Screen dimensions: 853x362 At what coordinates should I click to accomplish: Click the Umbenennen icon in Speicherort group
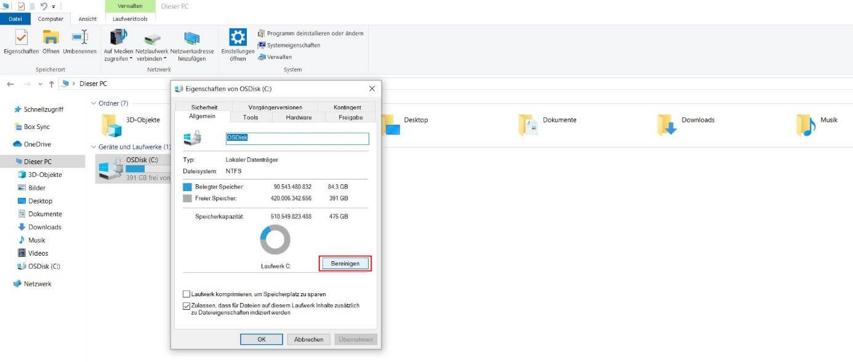79,37
